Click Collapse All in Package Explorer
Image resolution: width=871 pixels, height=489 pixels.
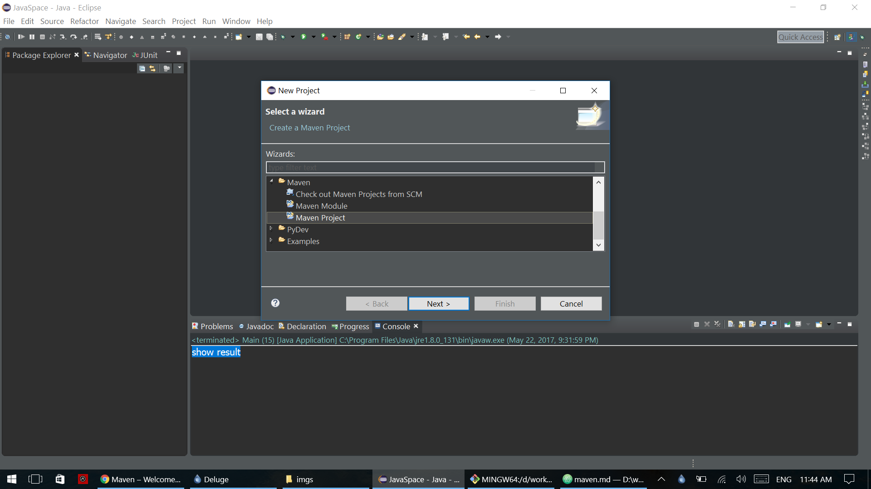[142, 68]
